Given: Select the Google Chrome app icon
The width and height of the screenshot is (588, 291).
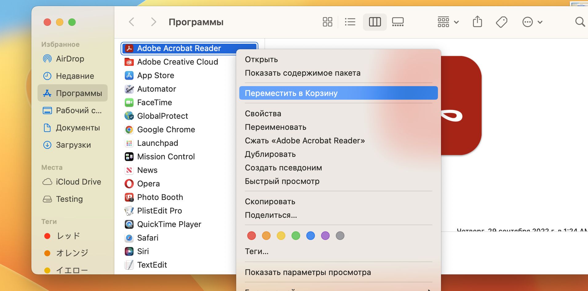Looking at the screenshot, I should pyautogui.click(x=129, y=130).
